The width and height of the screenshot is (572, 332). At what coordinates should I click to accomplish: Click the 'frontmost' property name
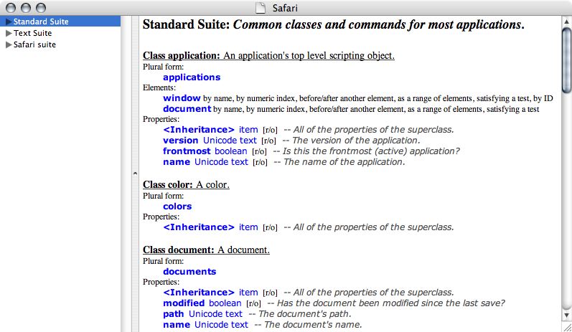[x=187, y=151]
